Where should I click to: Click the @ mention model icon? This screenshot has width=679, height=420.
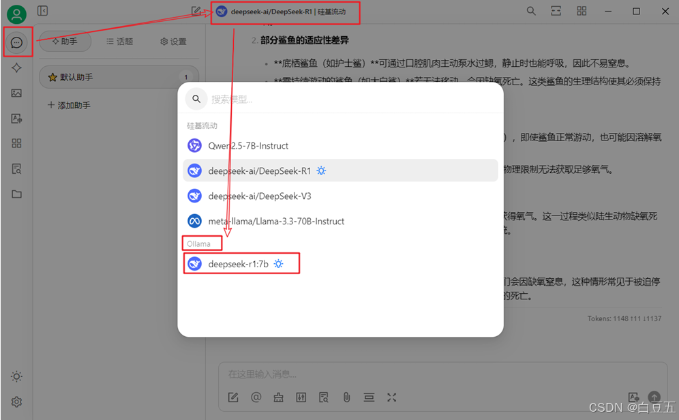click(x=256, y=397)
